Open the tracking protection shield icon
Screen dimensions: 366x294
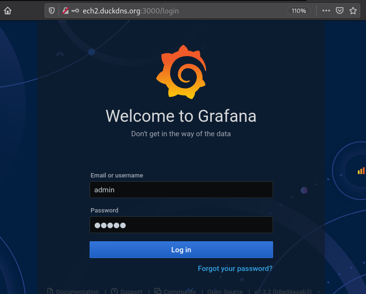click(52, 11)
